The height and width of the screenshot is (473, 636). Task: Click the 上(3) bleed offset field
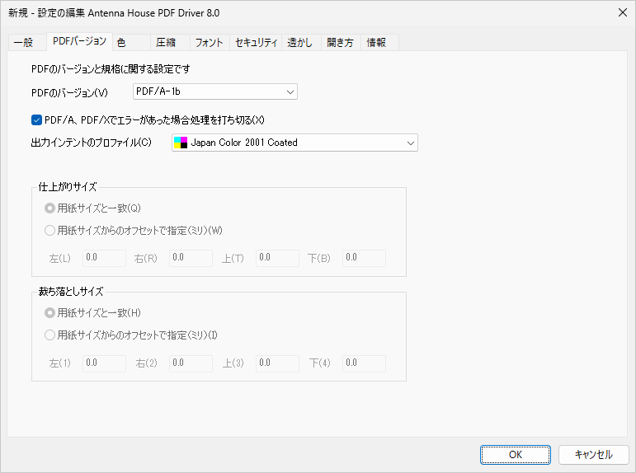pyautogui.click(x=277, y=363)
